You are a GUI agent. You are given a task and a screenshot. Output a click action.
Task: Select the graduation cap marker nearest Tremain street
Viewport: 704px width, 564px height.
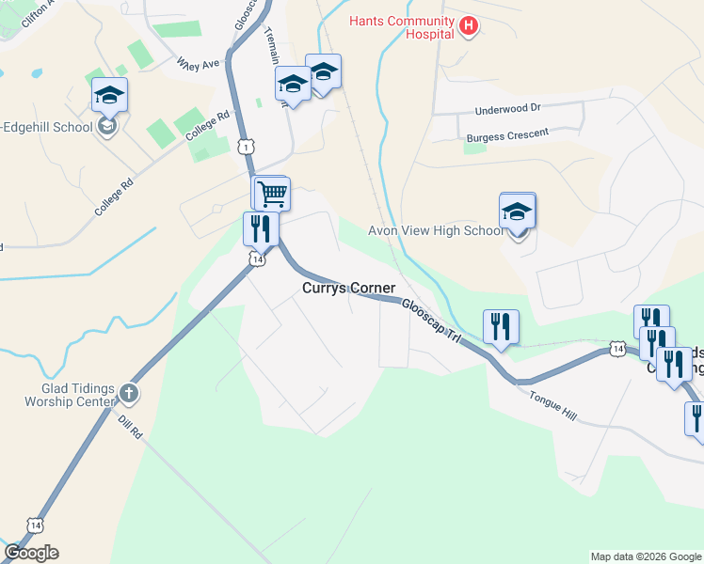click(x=293, y=85)
